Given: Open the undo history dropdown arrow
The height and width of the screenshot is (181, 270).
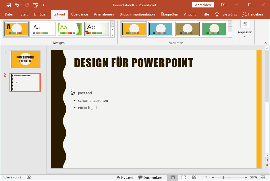Looking at the screenshot, I should [21, 5].
